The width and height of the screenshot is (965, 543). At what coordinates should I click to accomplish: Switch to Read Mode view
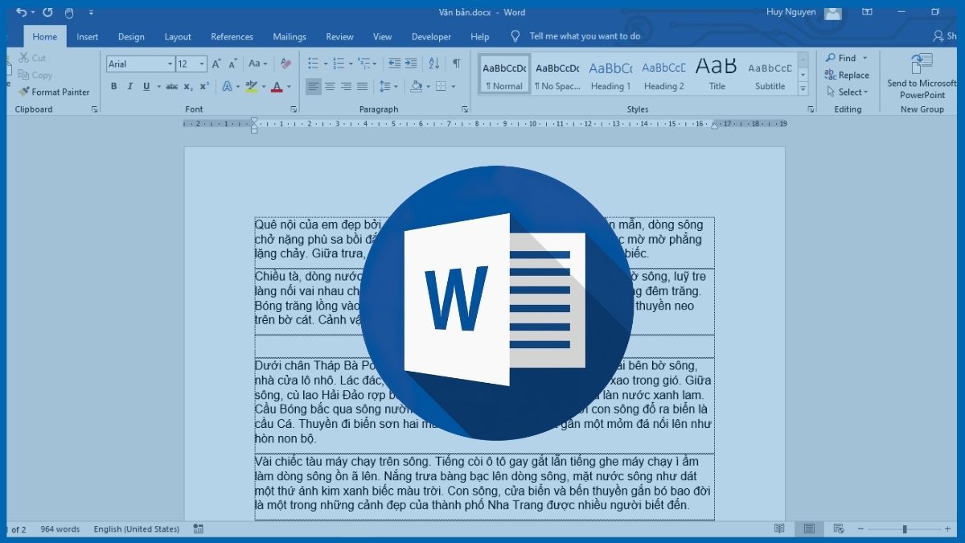click(x=779, y=529)
